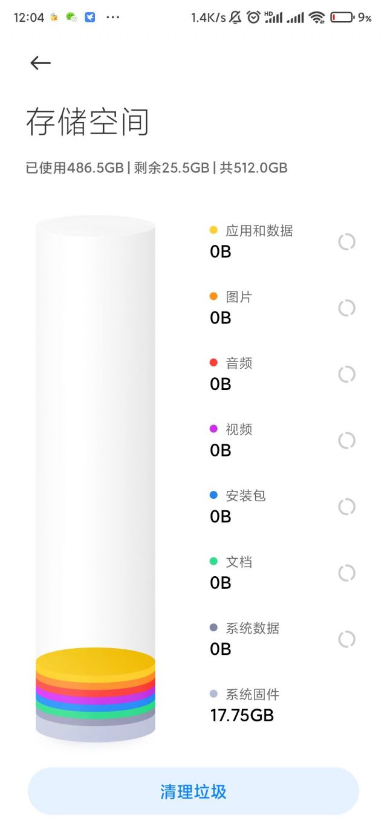Viewport: 387px width, 838px height.
Task: Tap the green 文档 category dot
Action: tap(213, 562)
